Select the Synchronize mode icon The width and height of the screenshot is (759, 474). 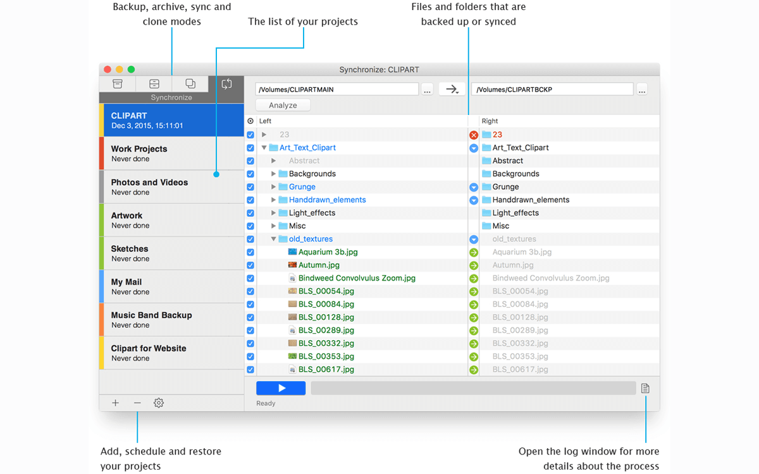pyautogui.click(x=226, y=83)
